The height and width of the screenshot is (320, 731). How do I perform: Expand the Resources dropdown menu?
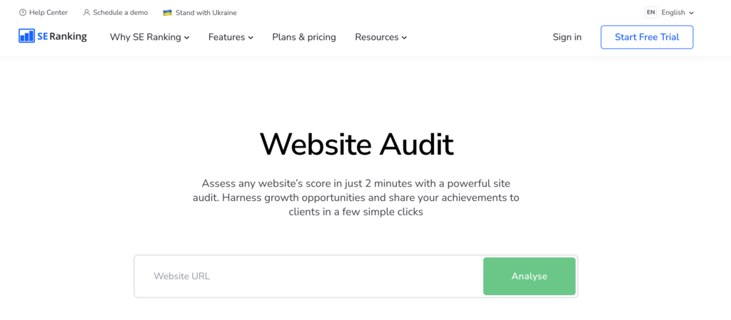click(x=380, y=37)
